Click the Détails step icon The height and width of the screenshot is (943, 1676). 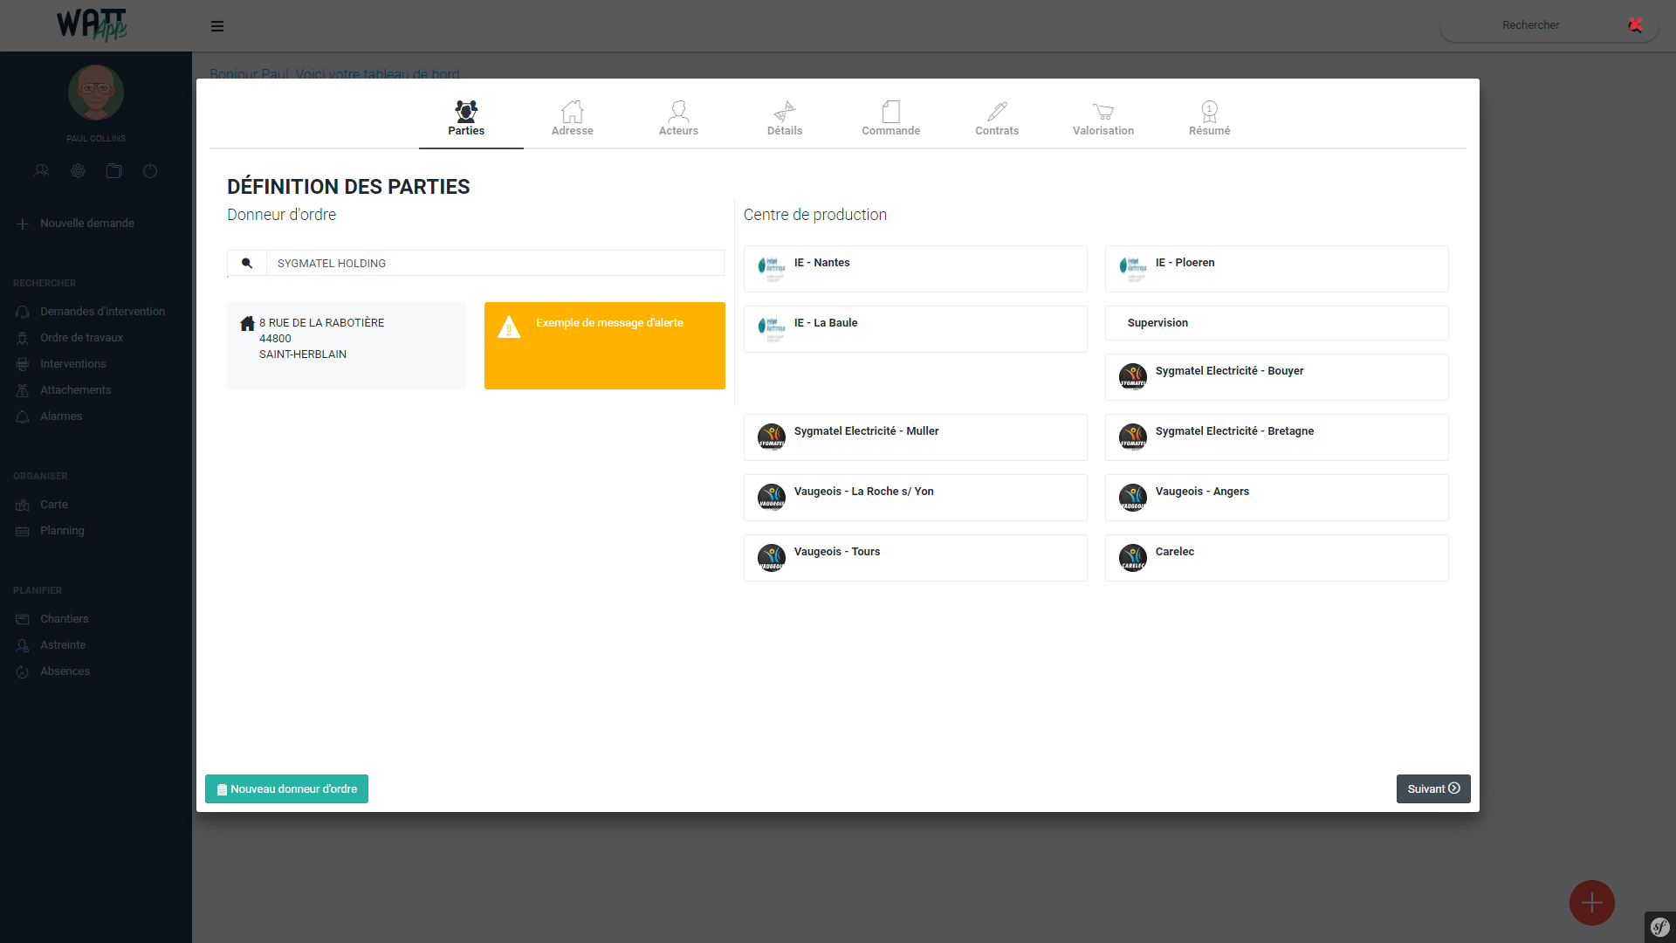[x=784, y=112]
